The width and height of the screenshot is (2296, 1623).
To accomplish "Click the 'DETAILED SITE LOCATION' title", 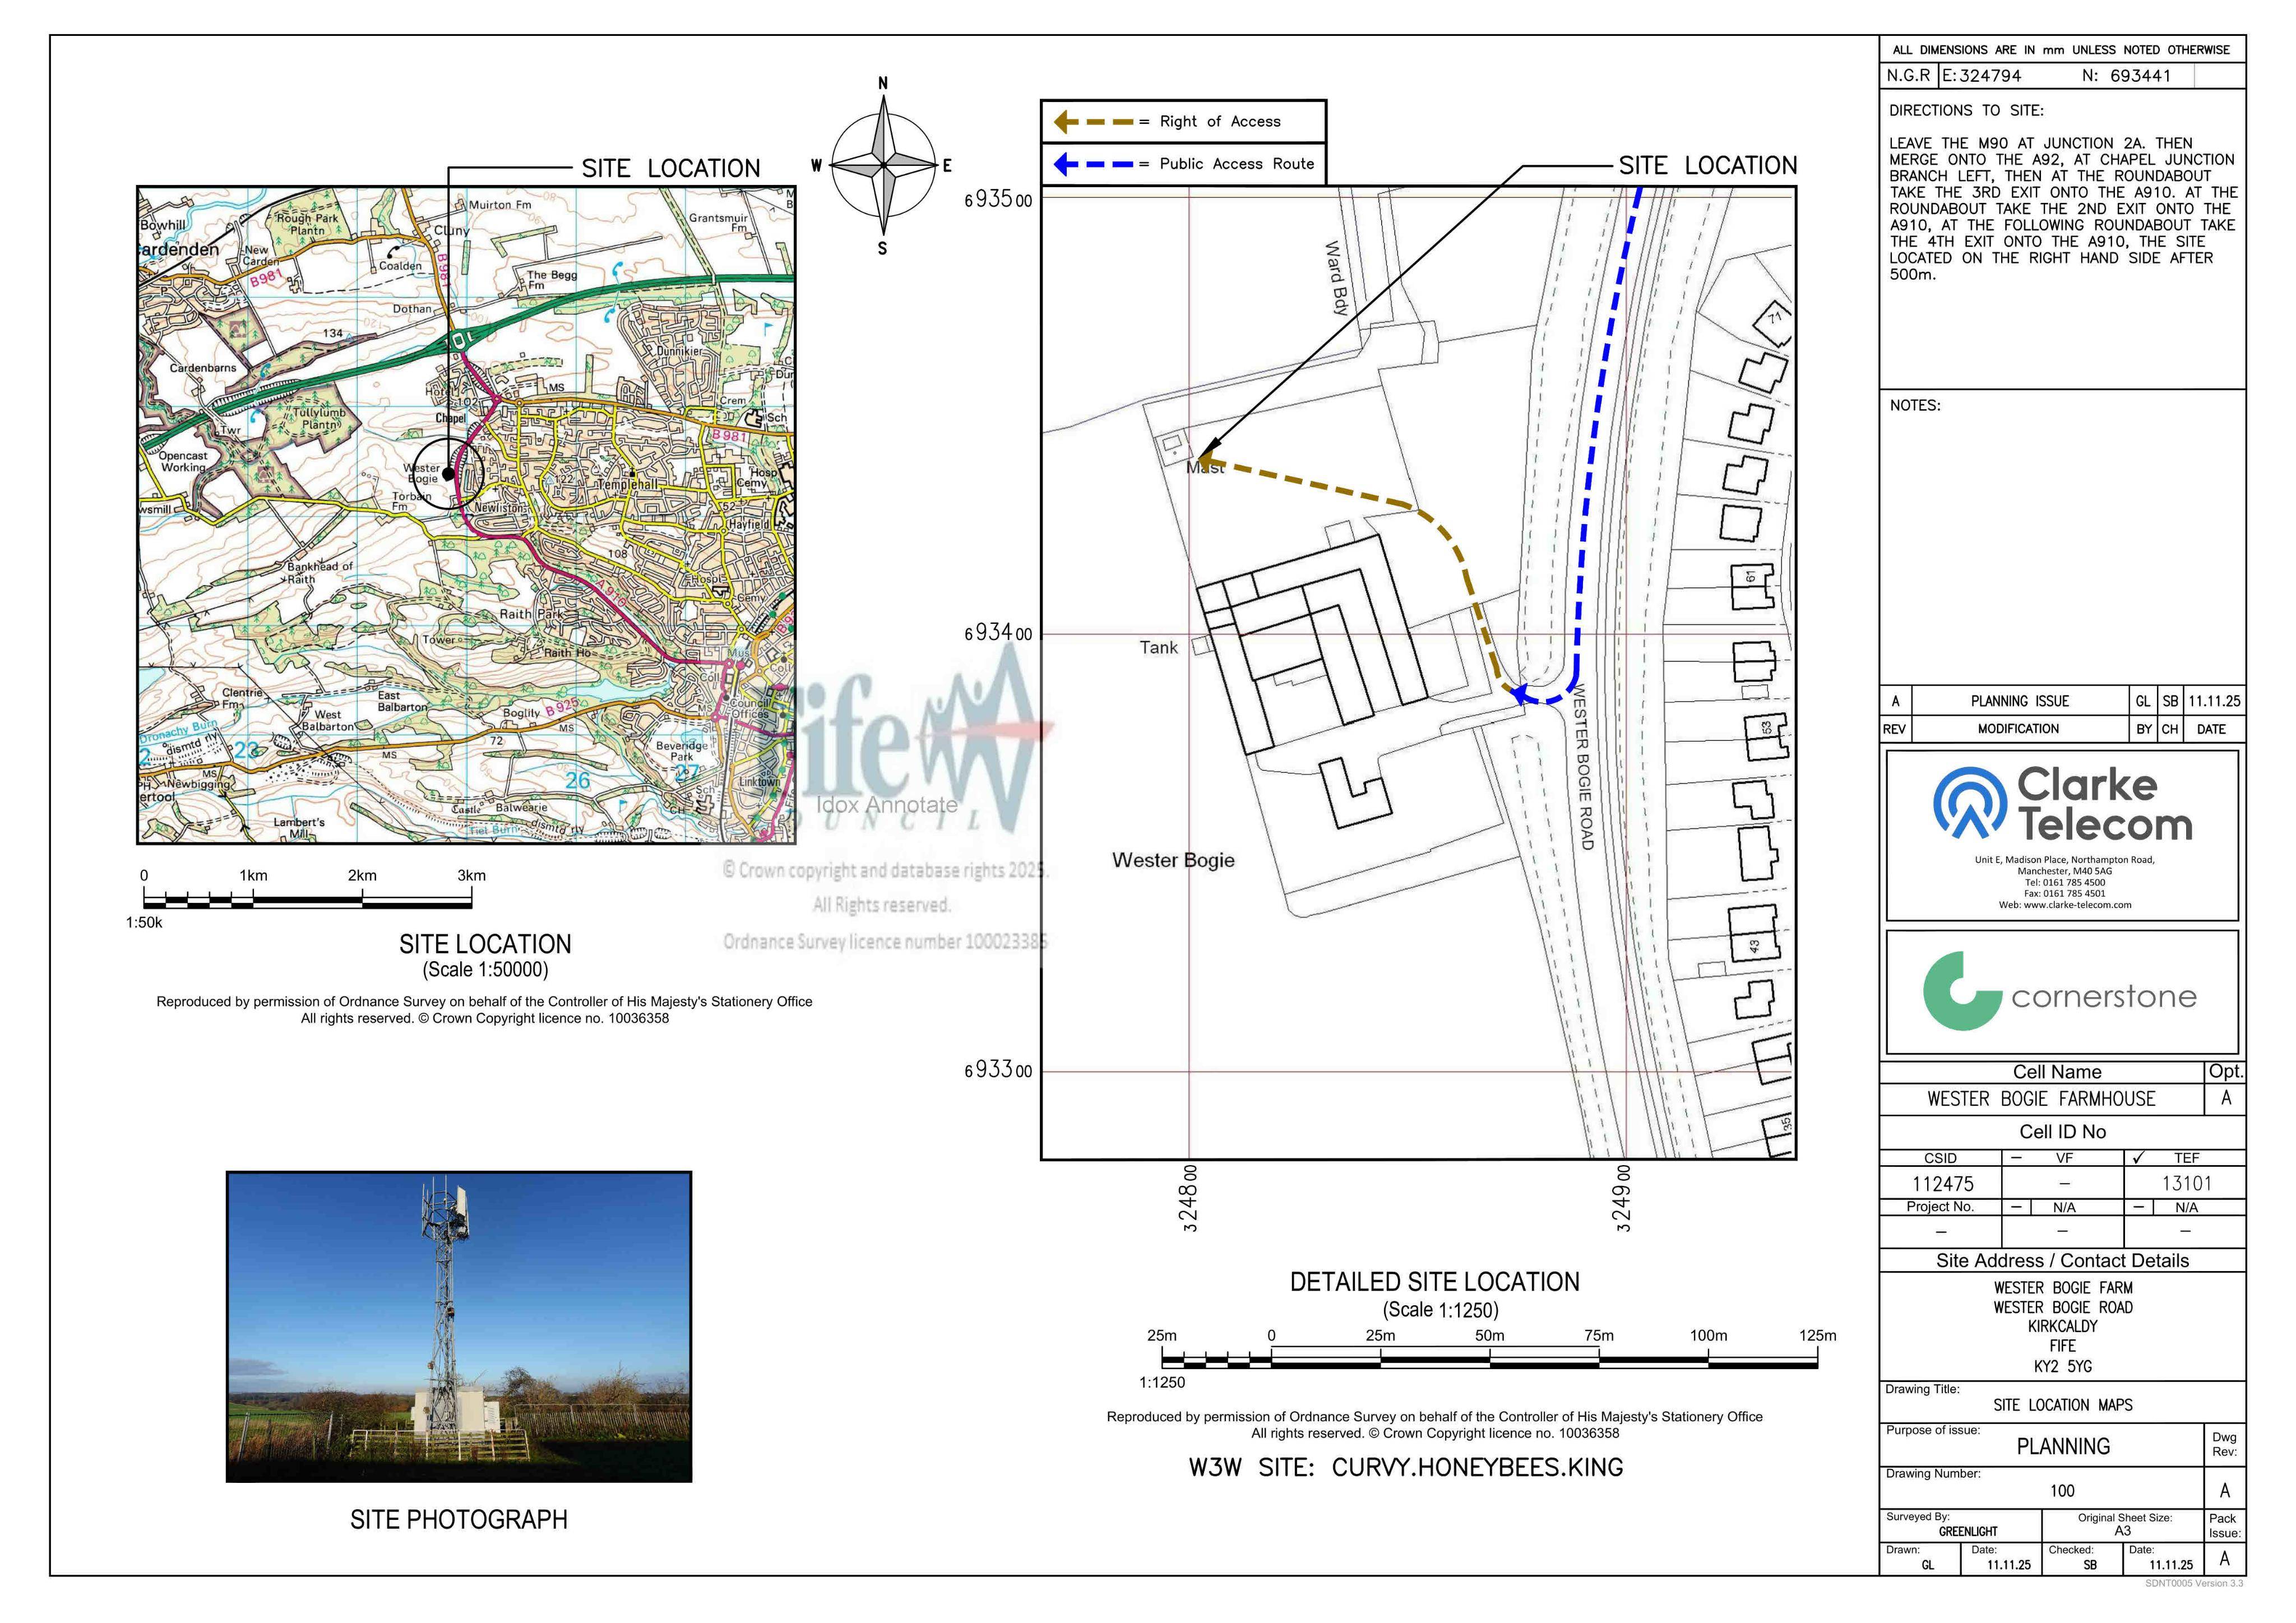I will click(1434, 1283).
